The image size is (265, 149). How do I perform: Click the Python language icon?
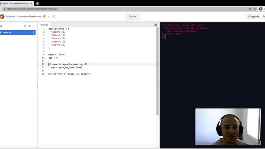[x=44, y=17]
